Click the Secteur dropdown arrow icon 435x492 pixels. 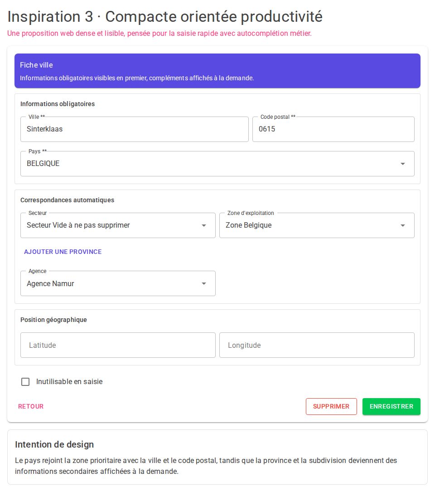(203, 225)
